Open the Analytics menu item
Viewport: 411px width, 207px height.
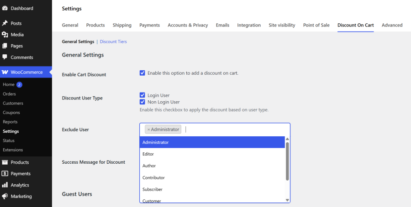[20, 185]
